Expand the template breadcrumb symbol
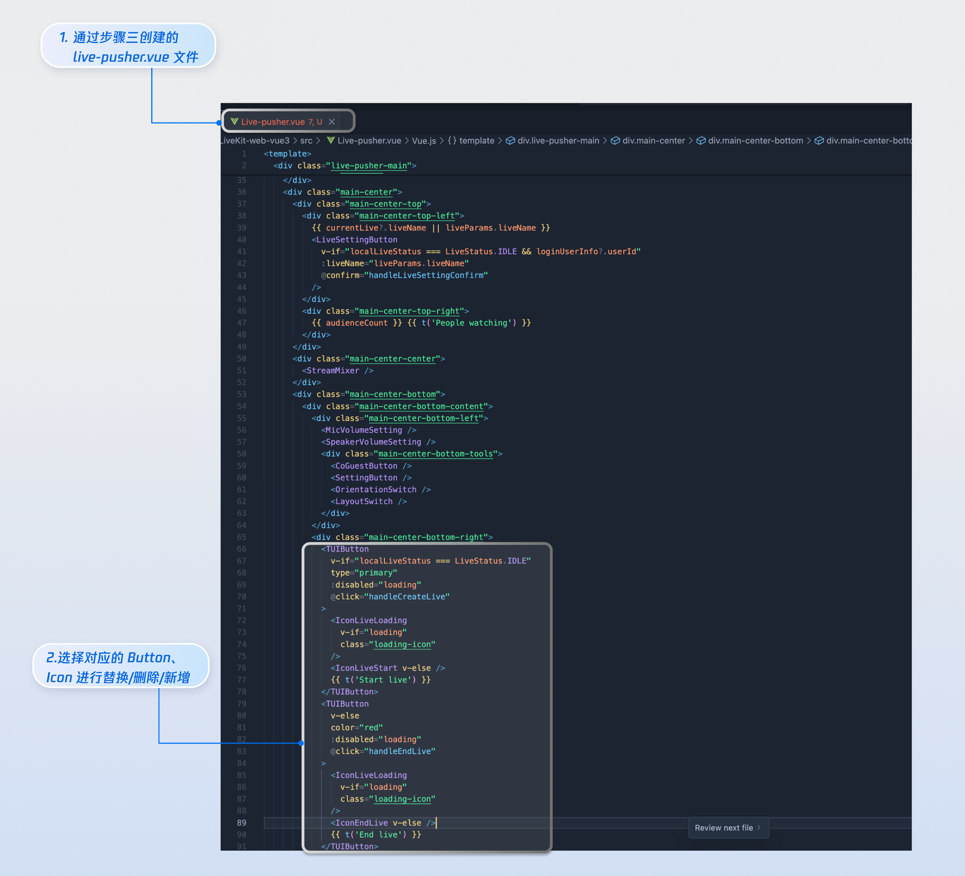The image size is (965, 876). click(x=476, y=140)
